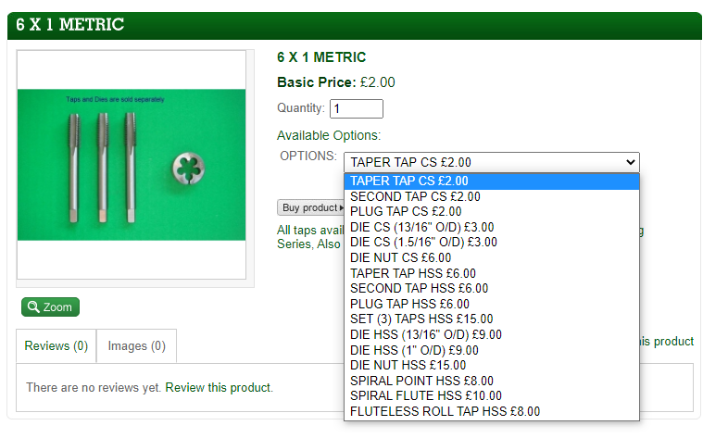
Task: Choose SECOND TAP CS £2.00 option
Action: pos(415,196)
